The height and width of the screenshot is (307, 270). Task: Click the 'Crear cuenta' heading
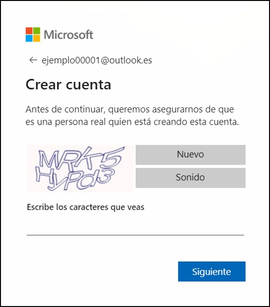click(x=68, y=84)
